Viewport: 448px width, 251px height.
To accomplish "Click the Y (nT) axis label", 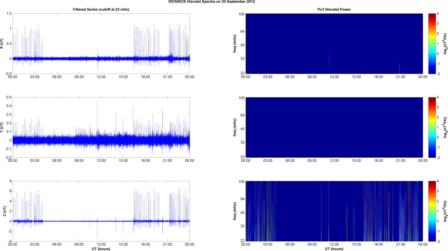I will click(2, 128).
